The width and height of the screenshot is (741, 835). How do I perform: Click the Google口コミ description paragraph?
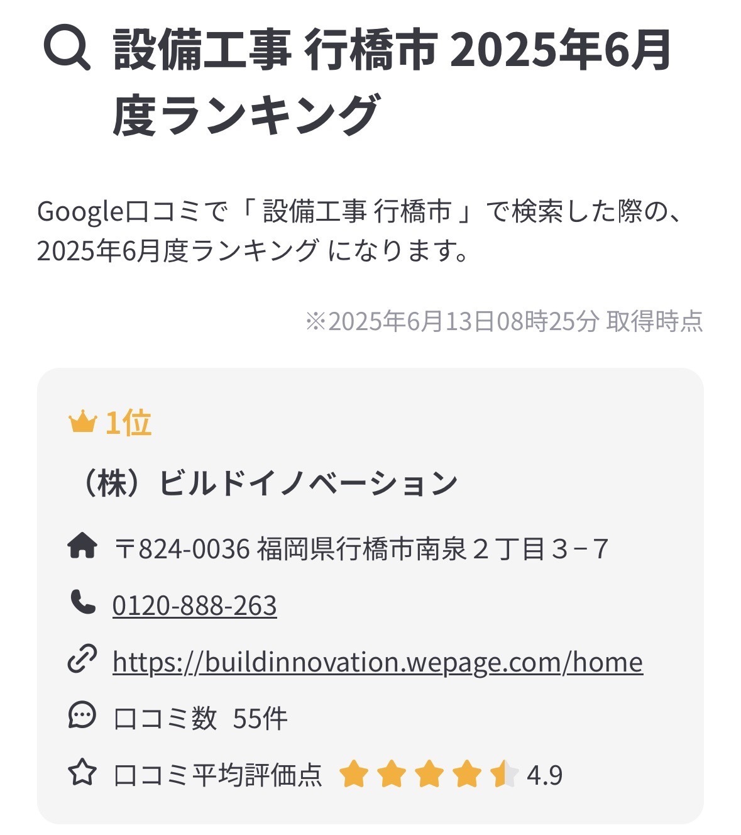tap(360, 231)
